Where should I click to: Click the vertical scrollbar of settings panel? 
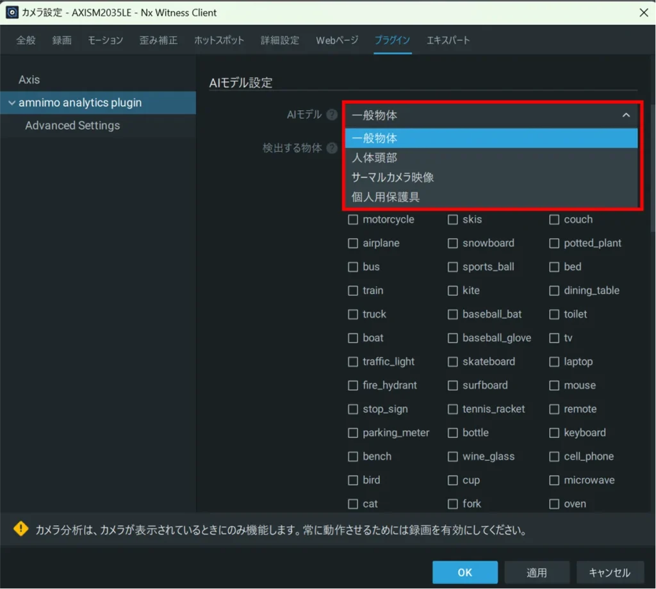652,166
